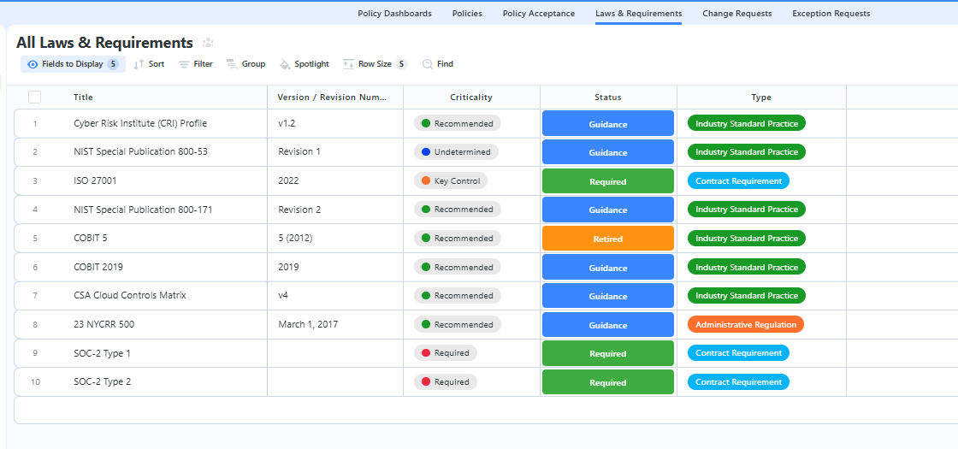The image size is (958, 449).
Task: Click the Sort button label
Action: coord(157,64)
